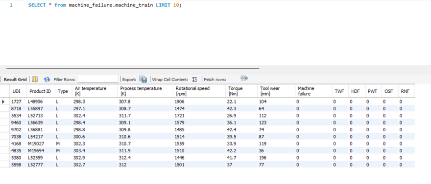Click the Tool wear [min] column header
The image size is (431, 184).
coord(277,91)
